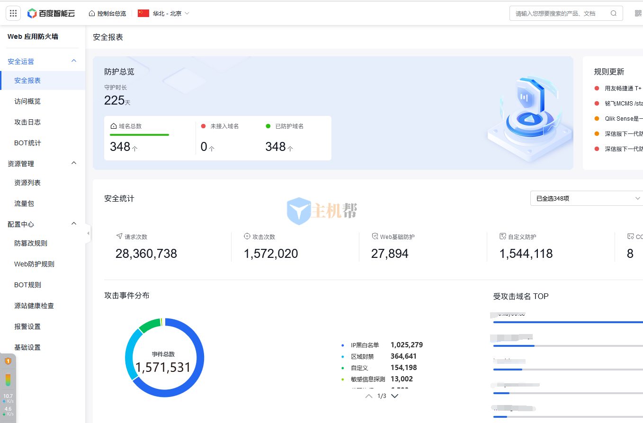Open the 华北 - 北京 region dropdown
643x423 pixels.
coord(164,13)
